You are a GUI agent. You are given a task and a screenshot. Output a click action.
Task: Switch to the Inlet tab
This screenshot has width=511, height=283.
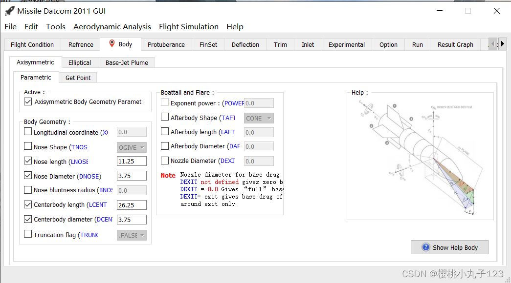(308, 44)
